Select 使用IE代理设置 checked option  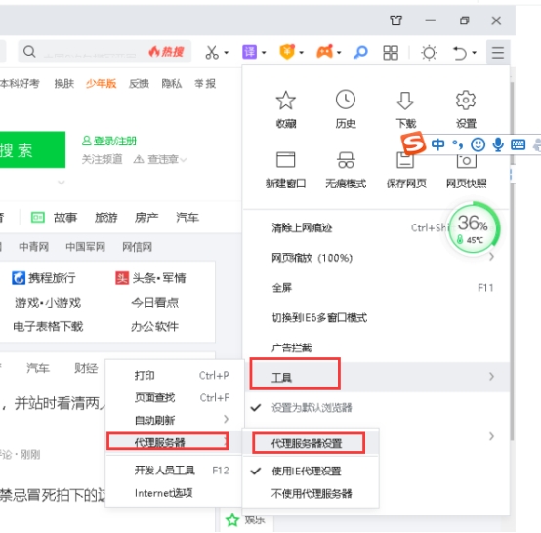[311, 471]
